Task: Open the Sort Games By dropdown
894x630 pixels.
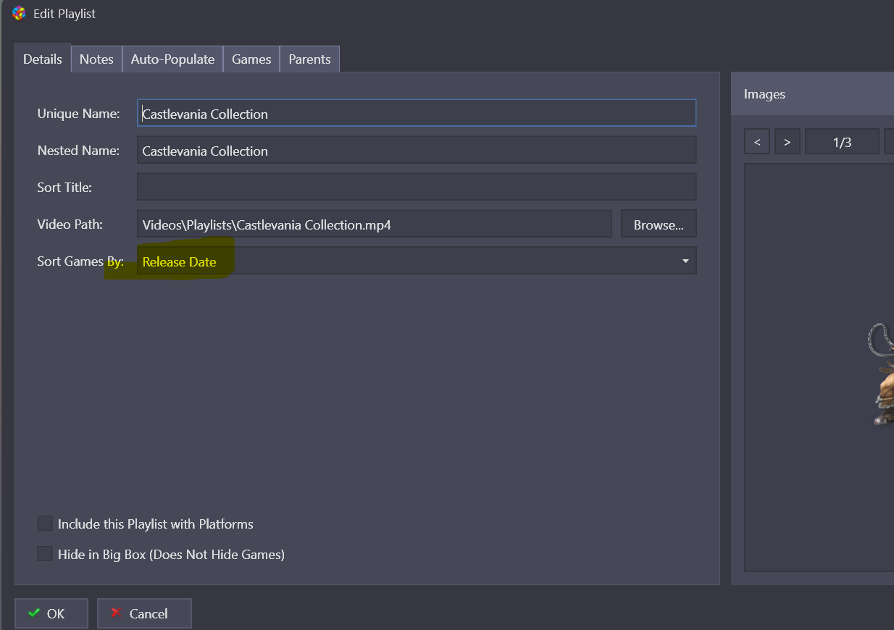Action: click(417, 261)
